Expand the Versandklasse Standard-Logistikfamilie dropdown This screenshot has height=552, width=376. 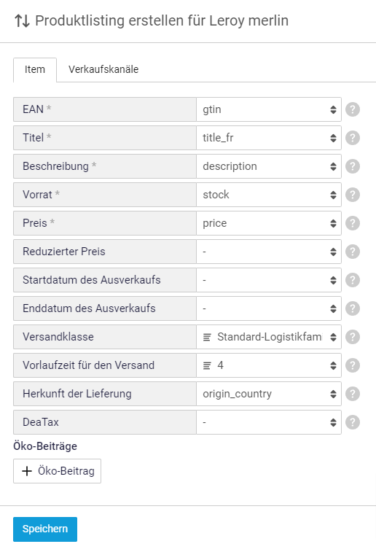tap(269, 337)
